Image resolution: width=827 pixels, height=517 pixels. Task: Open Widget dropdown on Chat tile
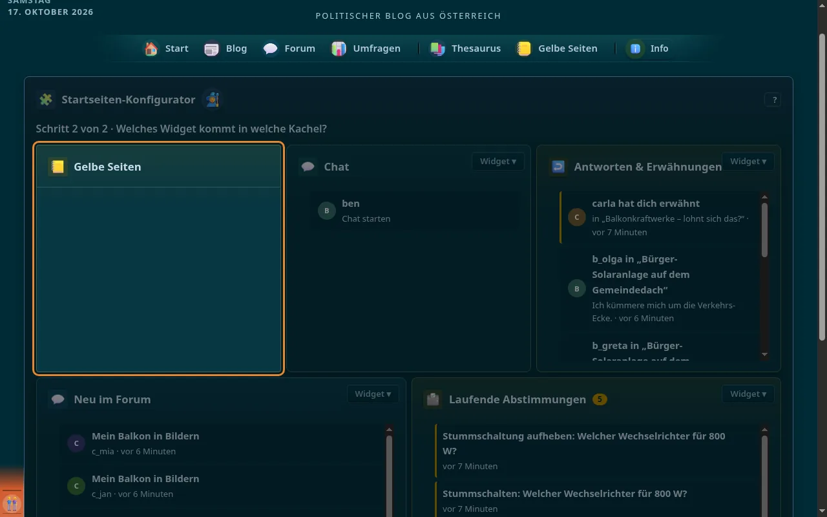pyautogui.click(x=498, y=162)
